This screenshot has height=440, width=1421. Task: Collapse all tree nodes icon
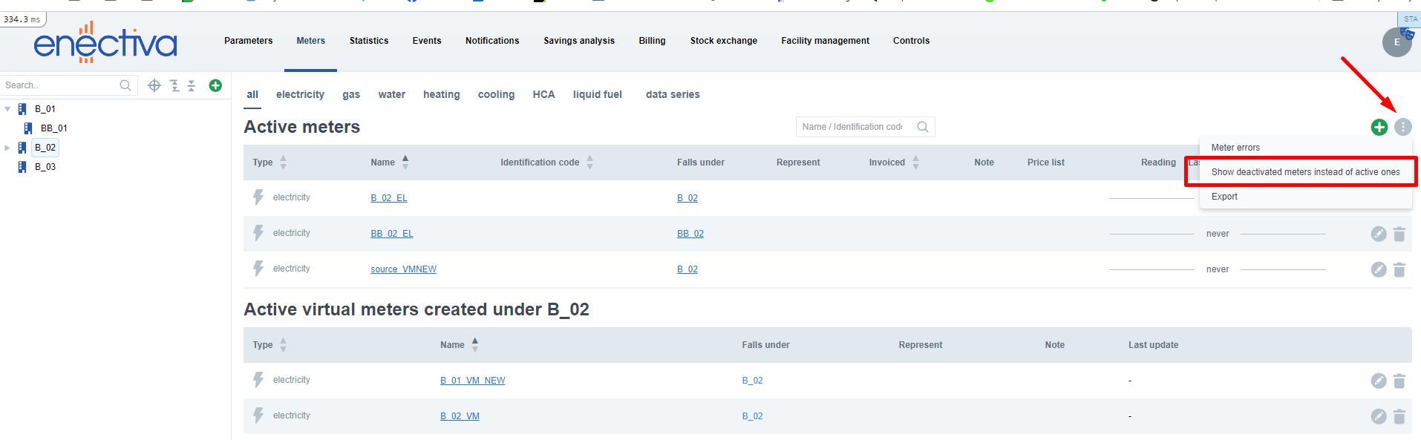coord(192,85)
